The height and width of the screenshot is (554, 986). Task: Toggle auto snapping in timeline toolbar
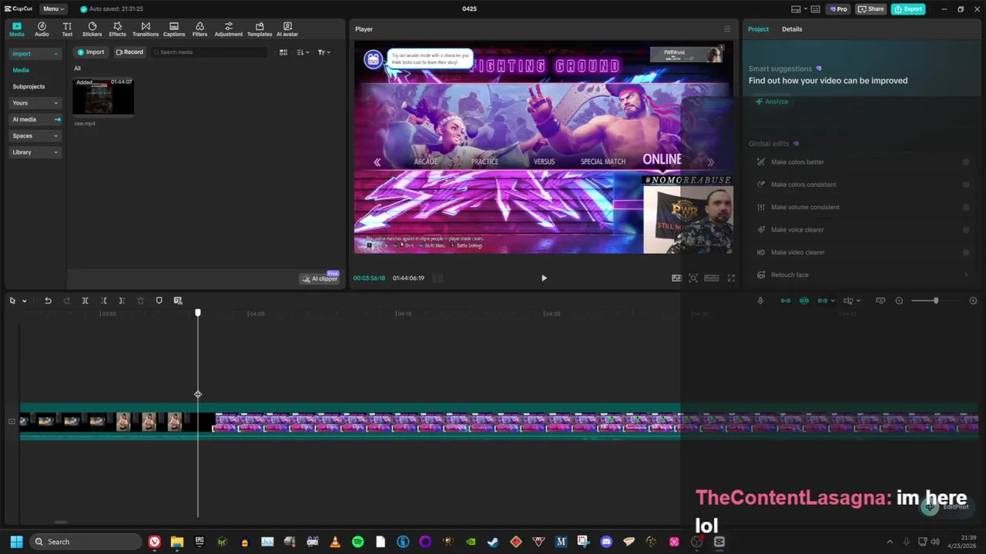tap(804, 301)
